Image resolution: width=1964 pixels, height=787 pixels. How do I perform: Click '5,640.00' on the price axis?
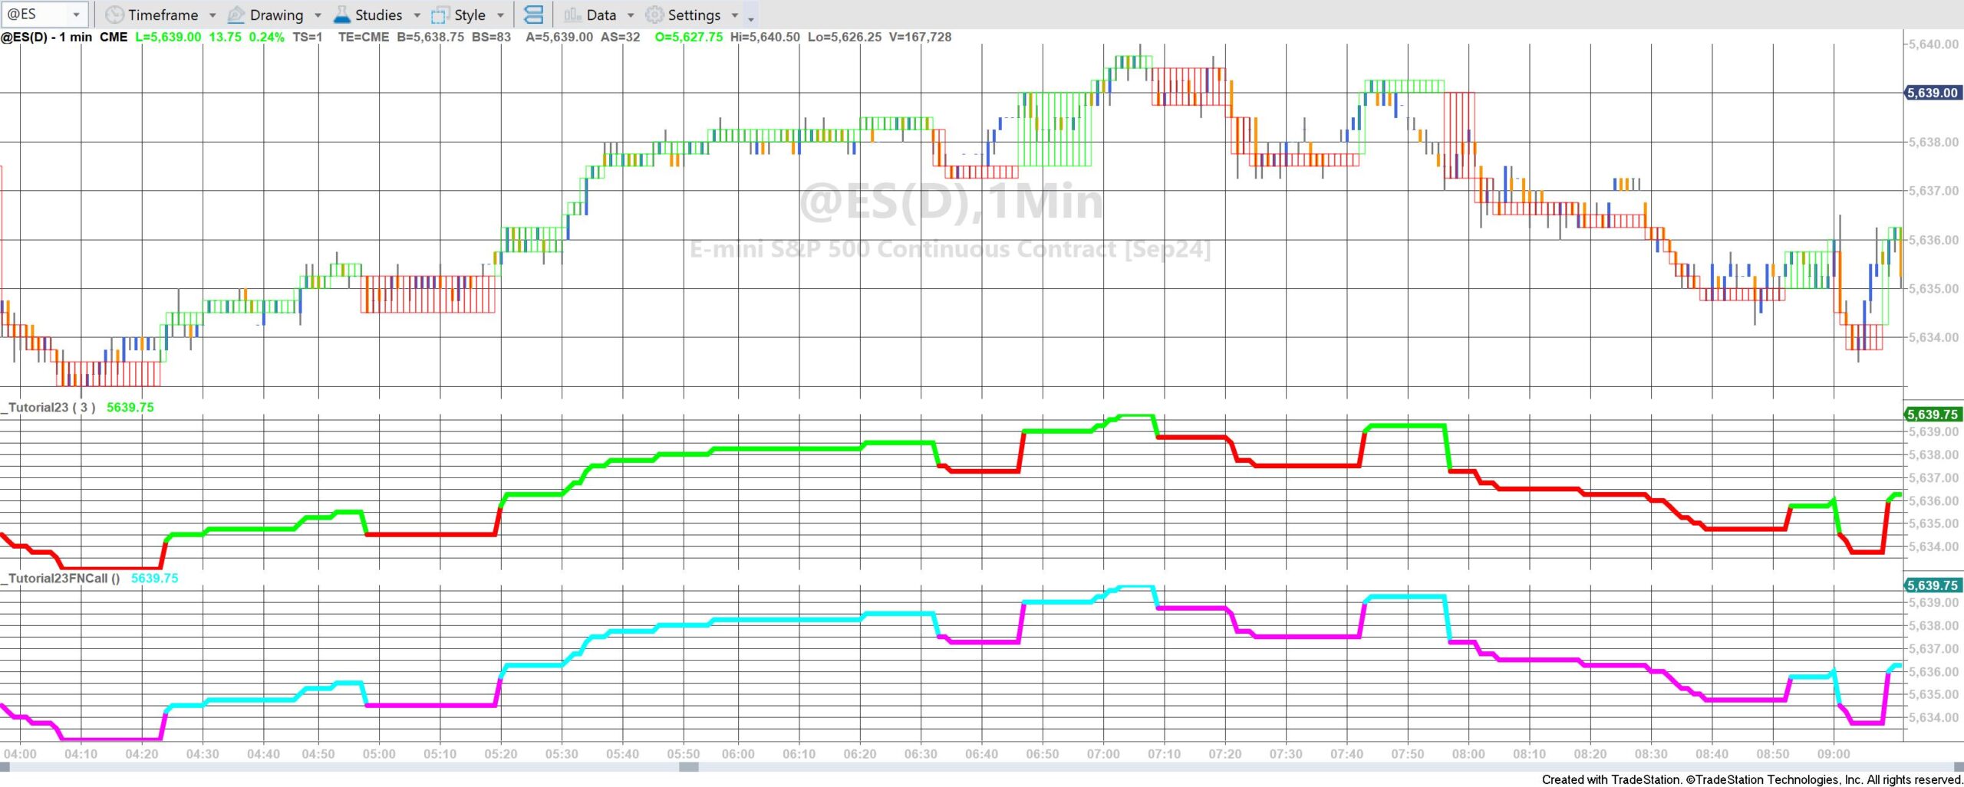[x=1933, y=44]
